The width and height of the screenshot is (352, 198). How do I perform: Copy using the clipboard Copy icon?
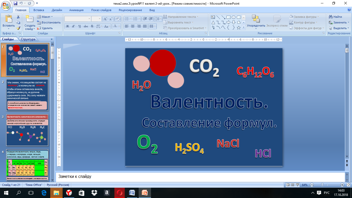point(18,22)
